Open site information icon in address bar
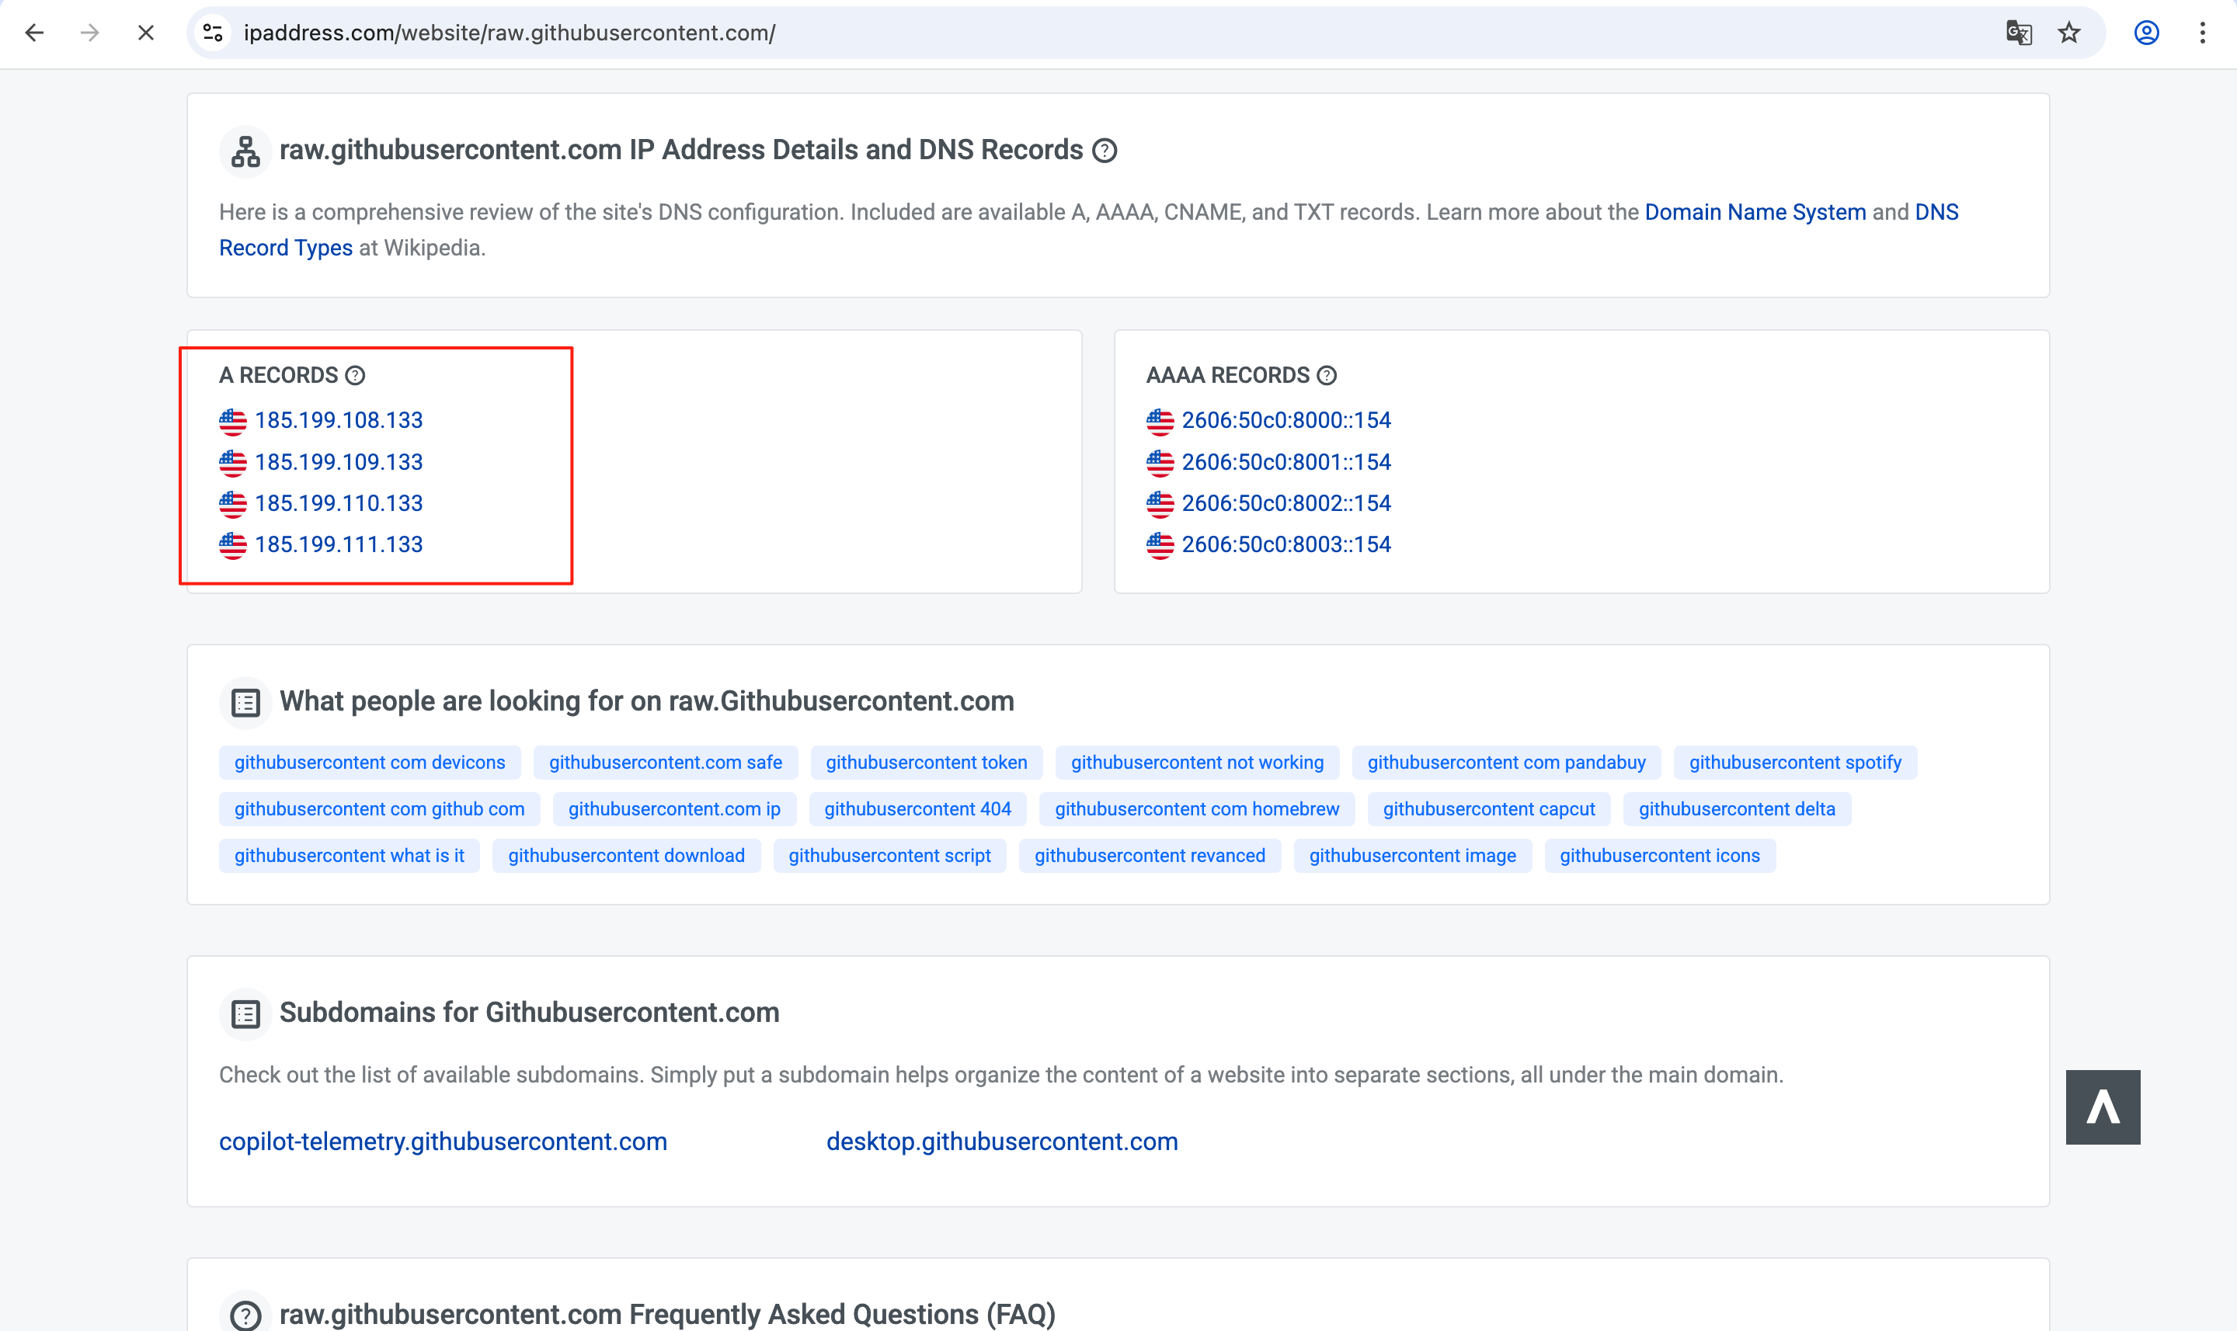The image size is (2237, 1331). [213, 33]
